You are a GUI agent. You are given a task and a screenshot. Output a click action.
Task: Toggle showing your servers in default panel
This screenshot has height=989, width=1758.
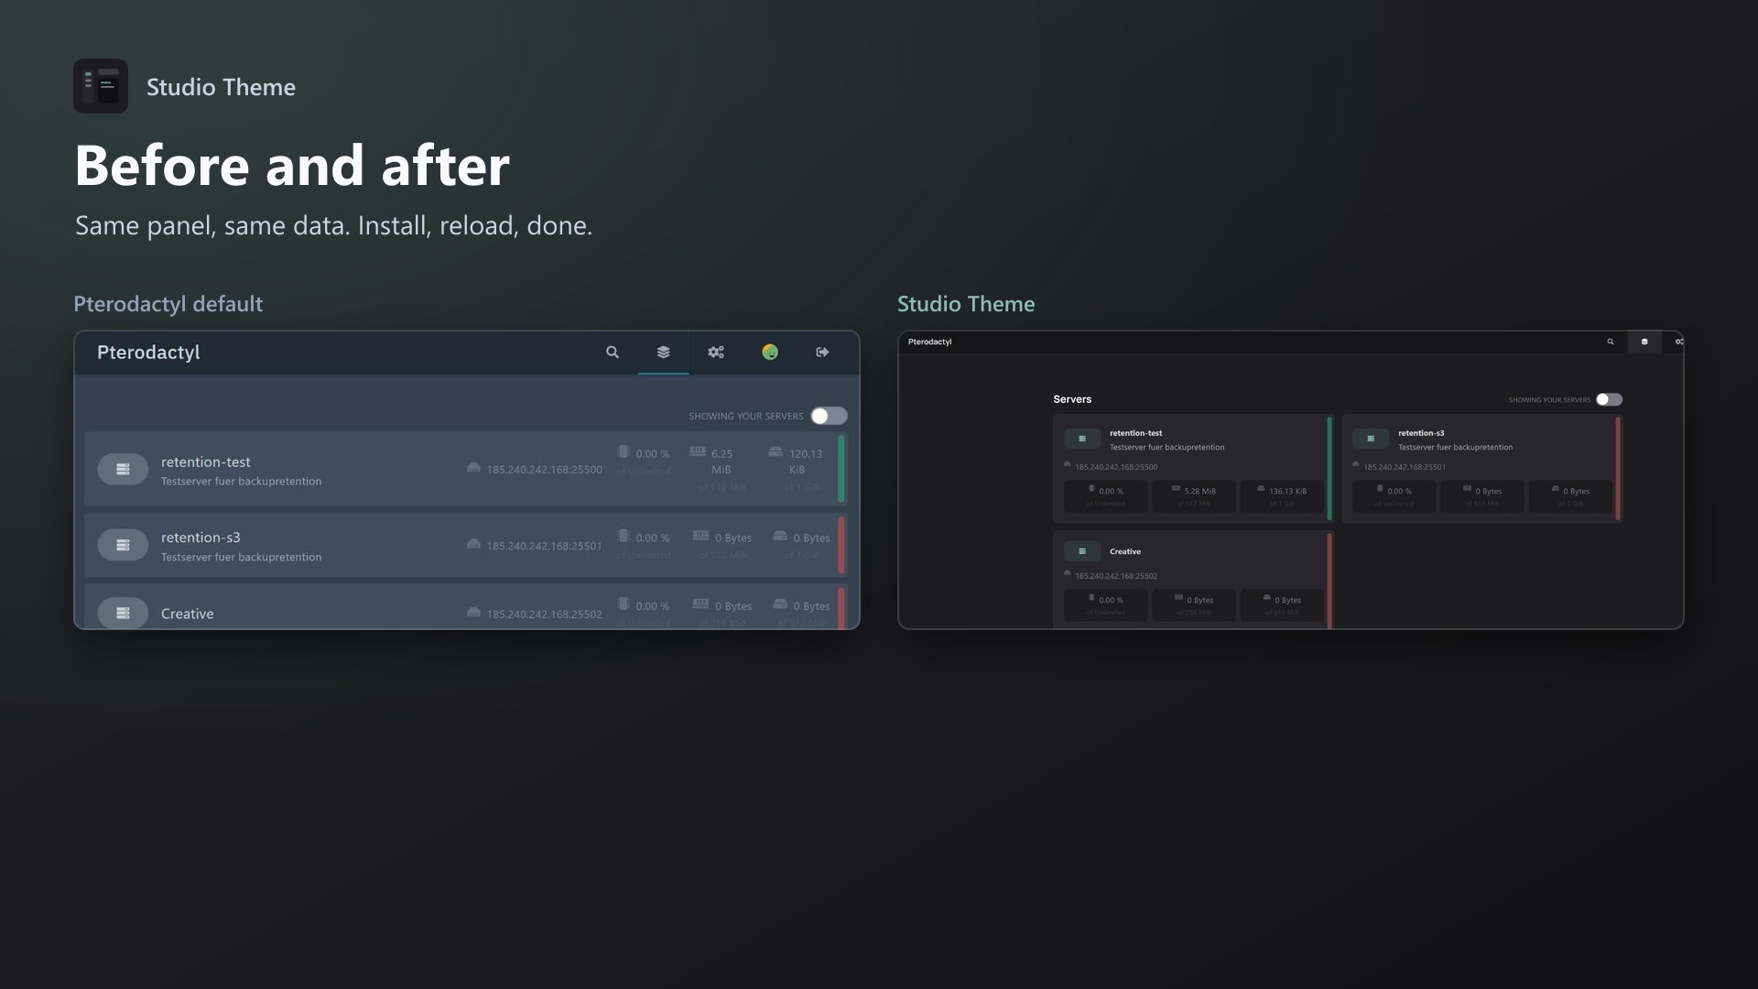(829, 416)
